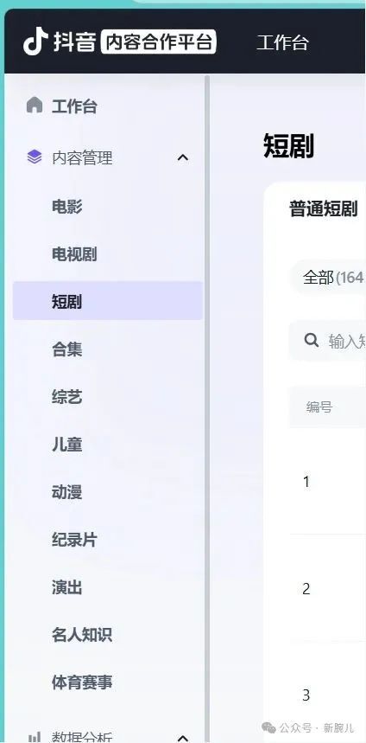This screenshot has width=366, height=743.
Task: Click the sidebar vertical scrollbar
Action: (x=206, y=407)
